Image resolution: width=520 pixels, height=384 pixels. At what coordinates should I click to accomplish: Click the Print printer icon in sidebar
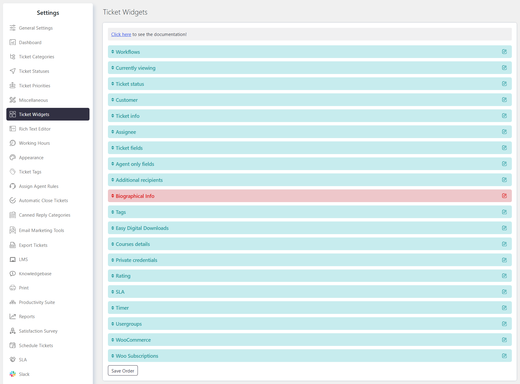point(12,288)
